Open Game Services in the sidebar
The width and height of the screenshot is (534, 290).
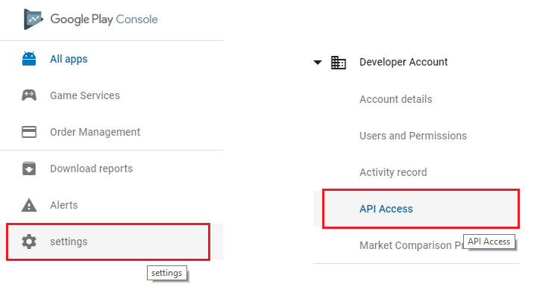[x=111, y=95]
